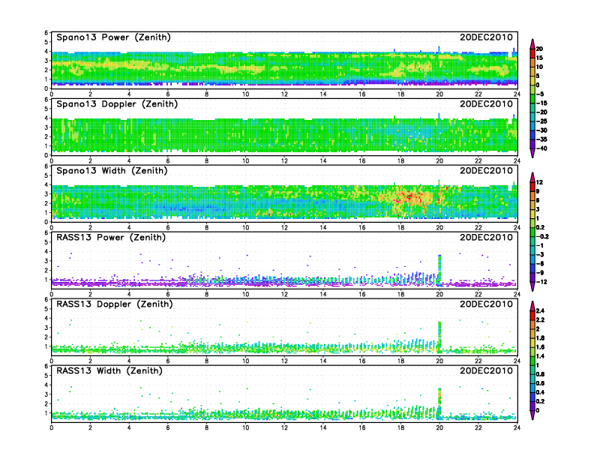This screenshot has height=459, width=594.
Task: Click the tall hour-20 spike in RASS13 Width panel
Action: [x=439, y=402]
